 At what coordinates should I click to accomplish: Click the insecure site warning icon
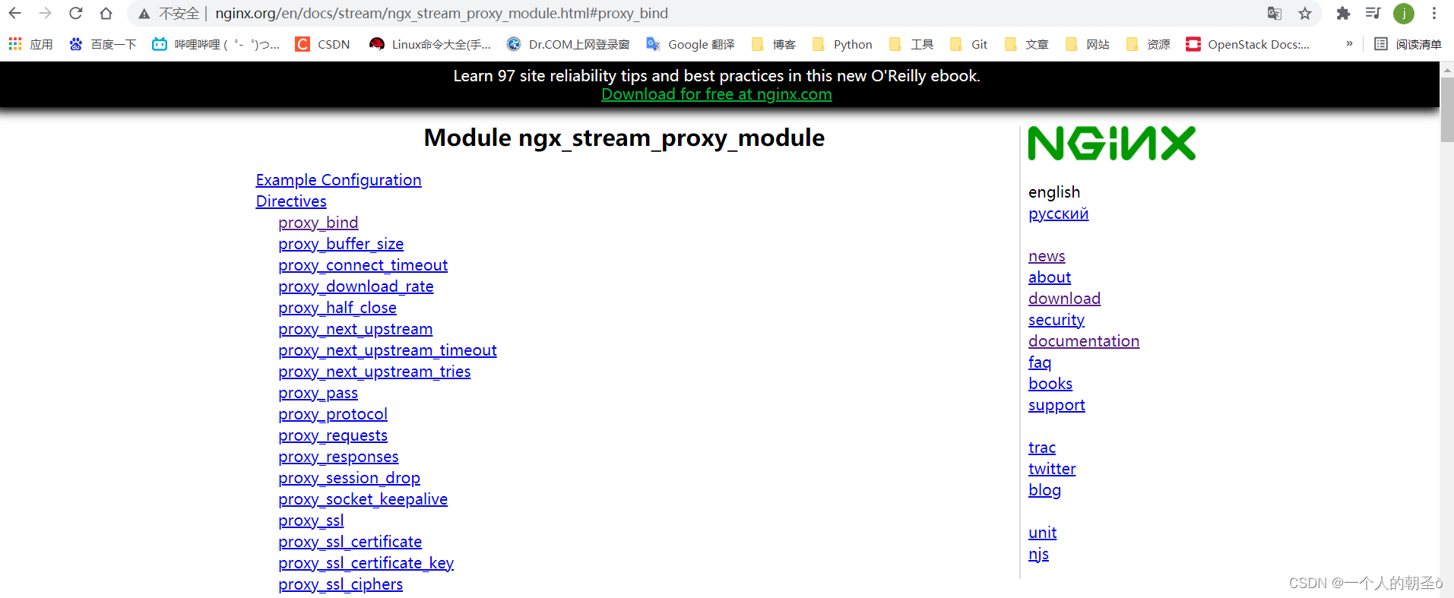point(144,14)
